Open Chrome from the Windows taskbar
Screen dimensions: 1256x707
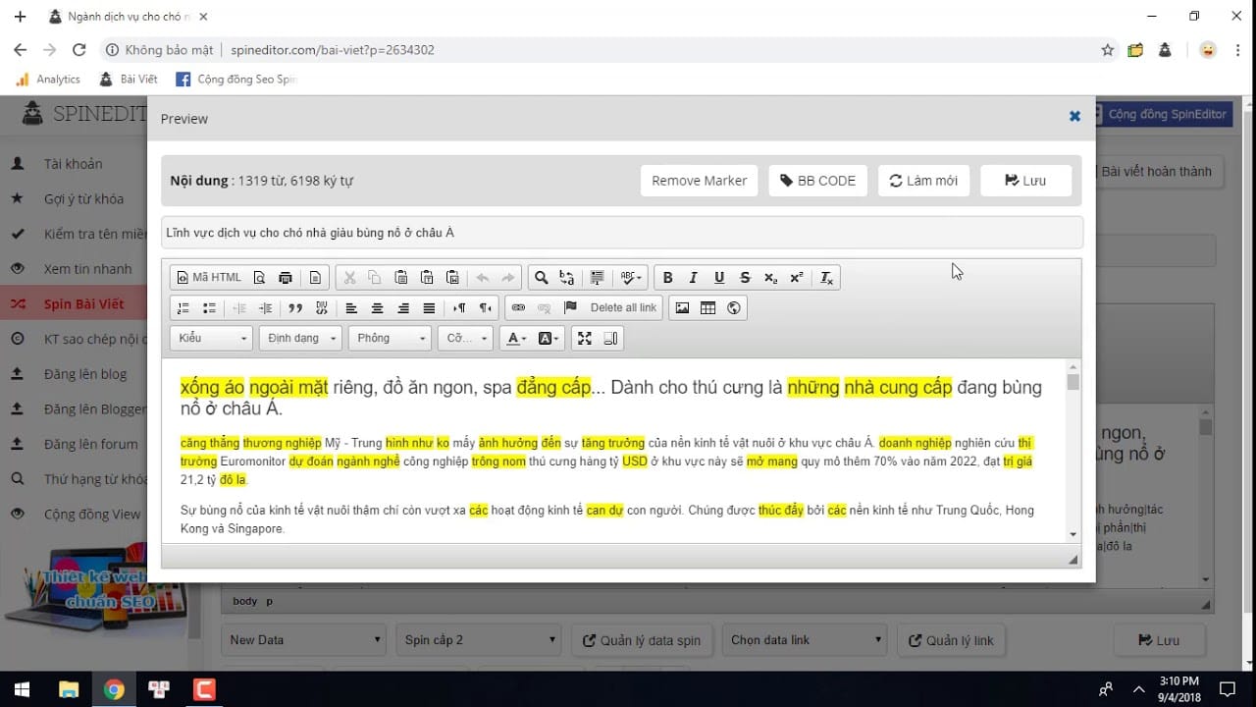tap(114, 689)
